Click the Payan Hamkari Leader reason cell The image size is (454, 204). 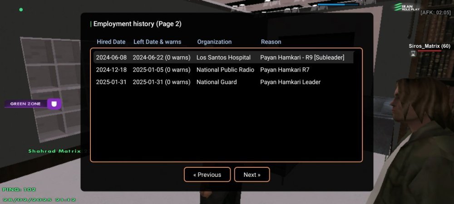(x=290, y=82)
